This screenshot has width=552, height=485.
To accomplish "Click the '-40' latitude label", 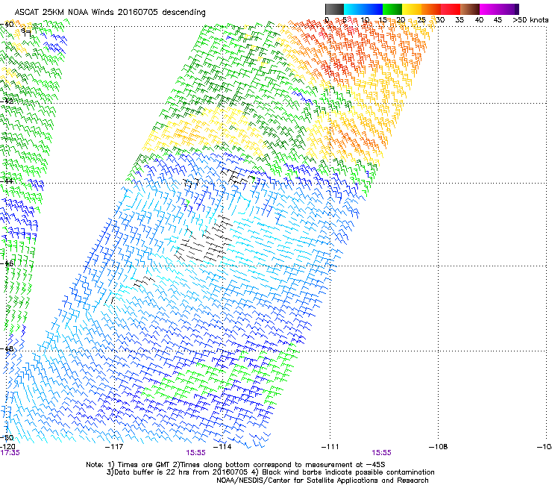I will 7,25.
